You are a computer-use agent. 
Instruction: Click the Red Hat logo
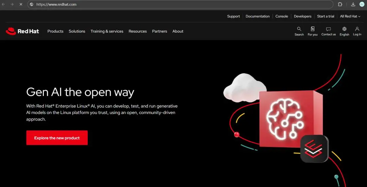[22, 31]
